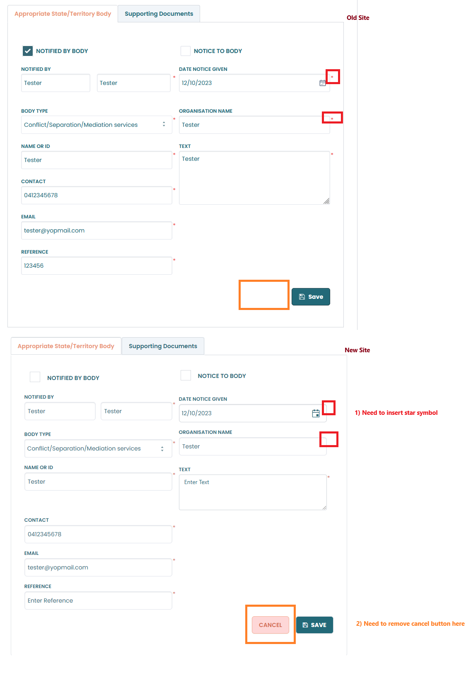
Task: Tick new site NOTICE TO BODY checkbox
Action: pyautogui.click(x=186, y=375)
